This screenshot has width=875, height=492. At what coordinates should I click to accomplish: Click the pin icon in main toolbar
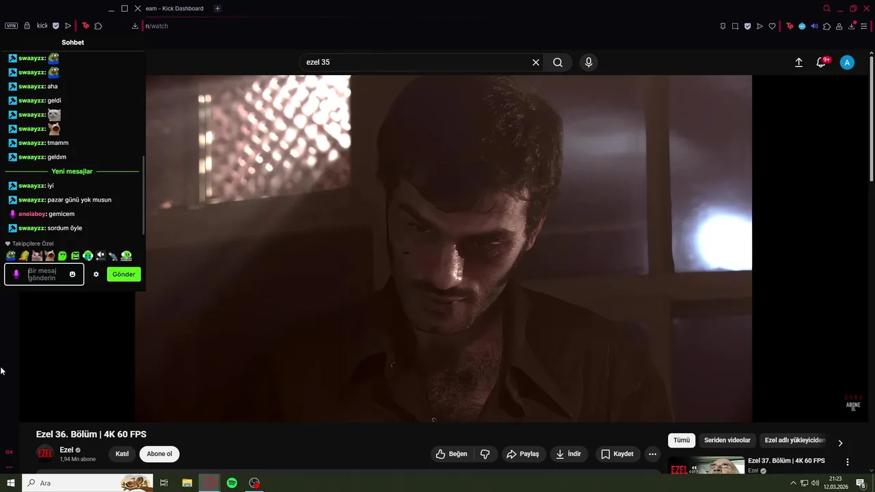723,26
